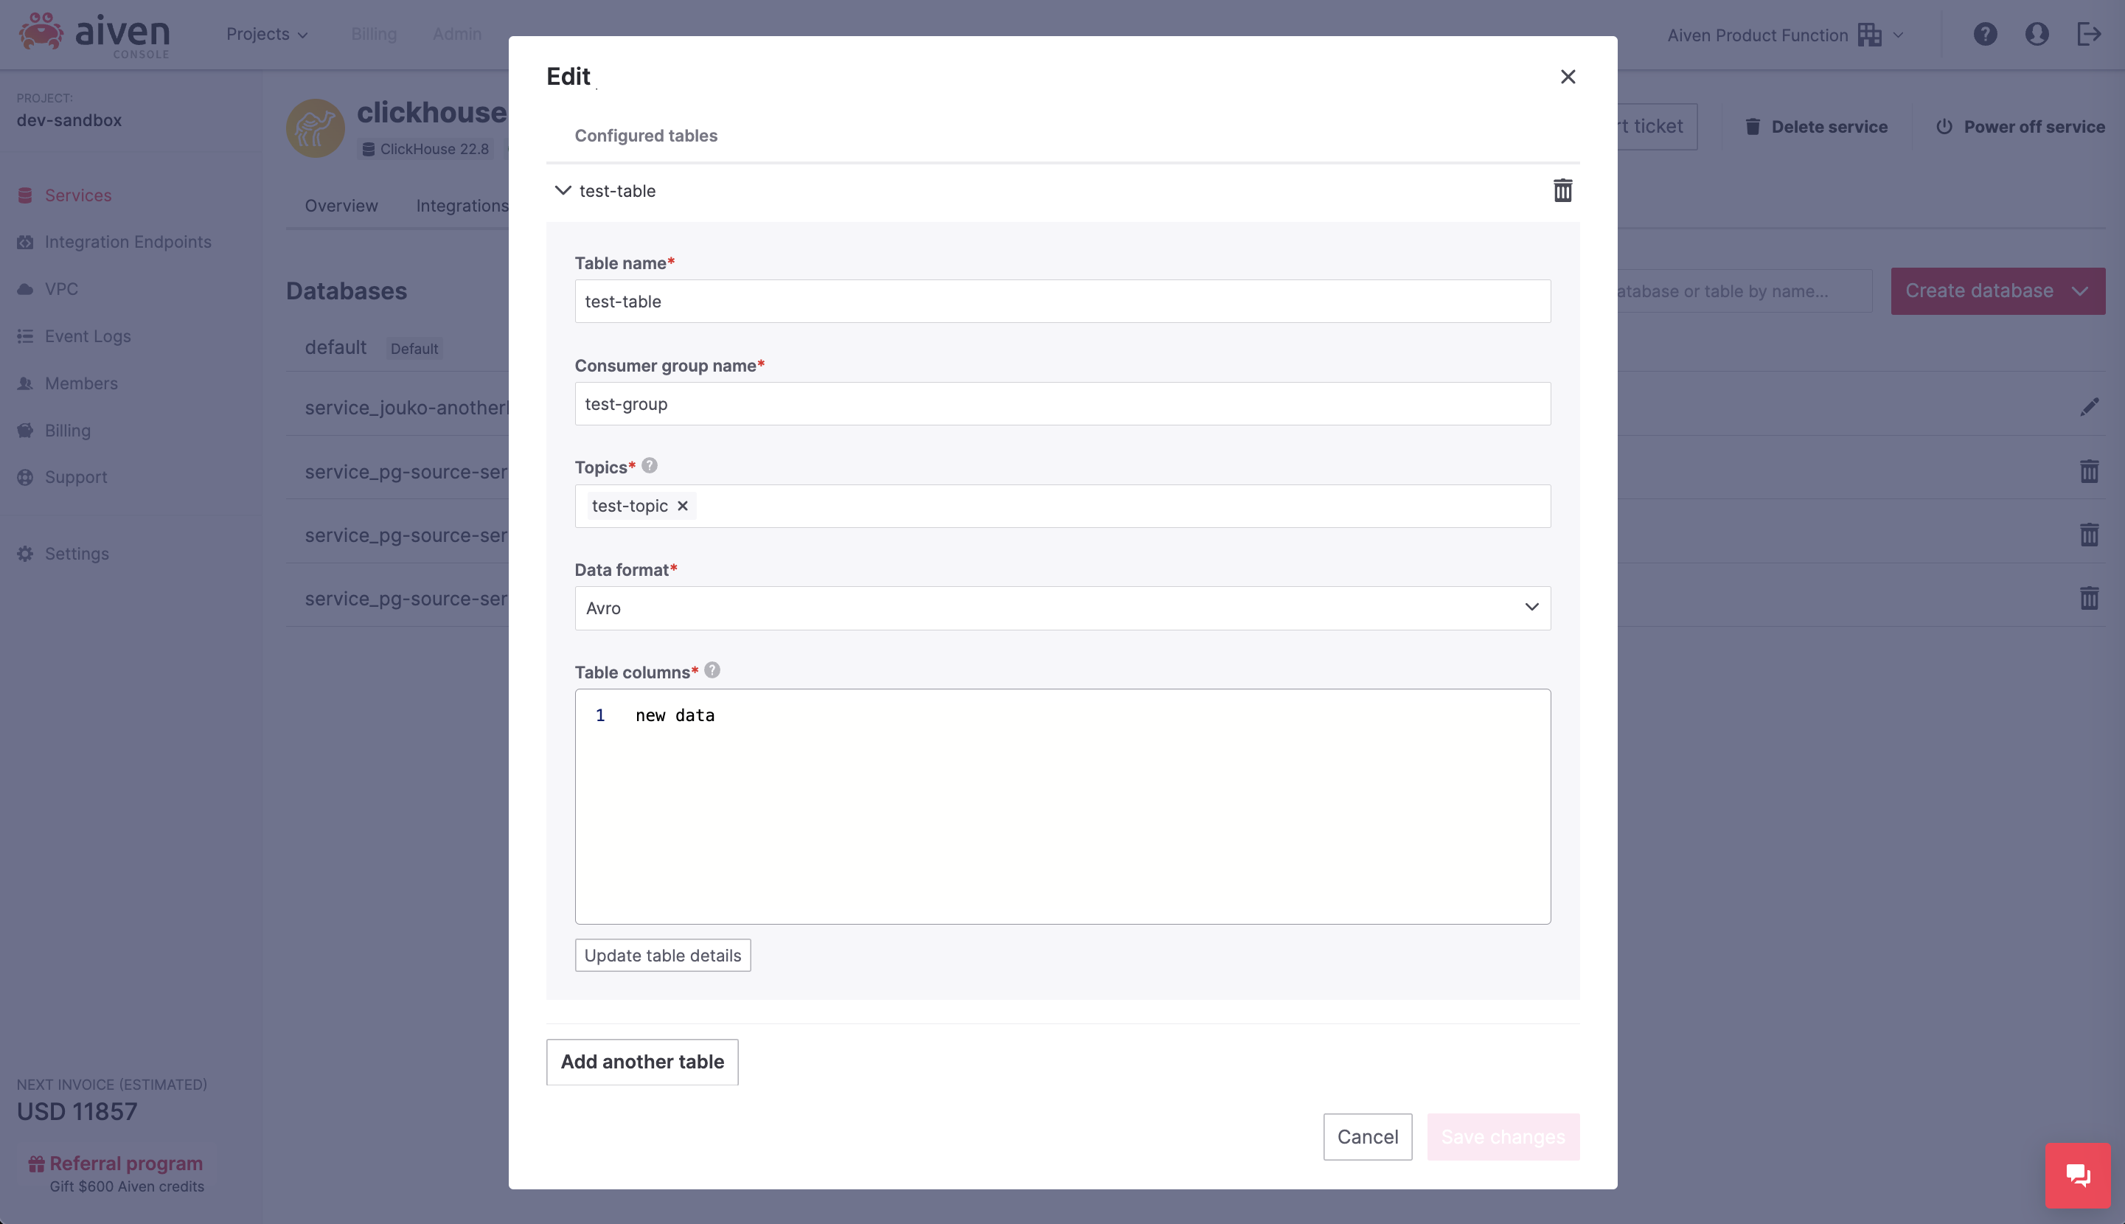Image resolution: width=2125 pixels, height=1224 pixels.
Task: Switch to the Overview tab
Action: point(341,206)
